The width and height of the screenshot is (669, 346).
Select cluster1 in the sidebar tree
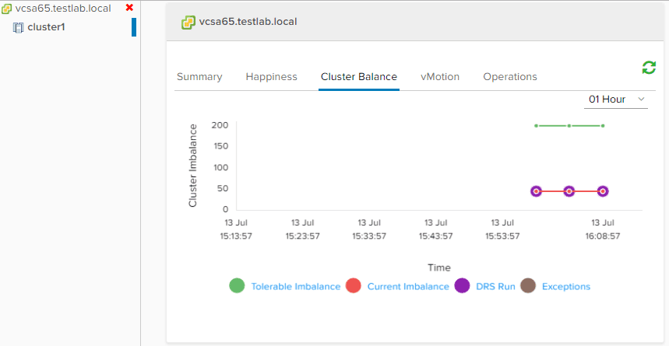(46, 27)
